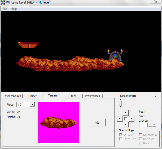Image resolution: width=162 pixels, height=149 pixels.
Task: Increase Z-Order with the up spinner
Action: (150, 125)
